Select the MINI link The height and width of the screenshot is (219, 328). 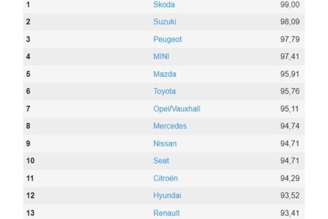click(x=162, y=56)
